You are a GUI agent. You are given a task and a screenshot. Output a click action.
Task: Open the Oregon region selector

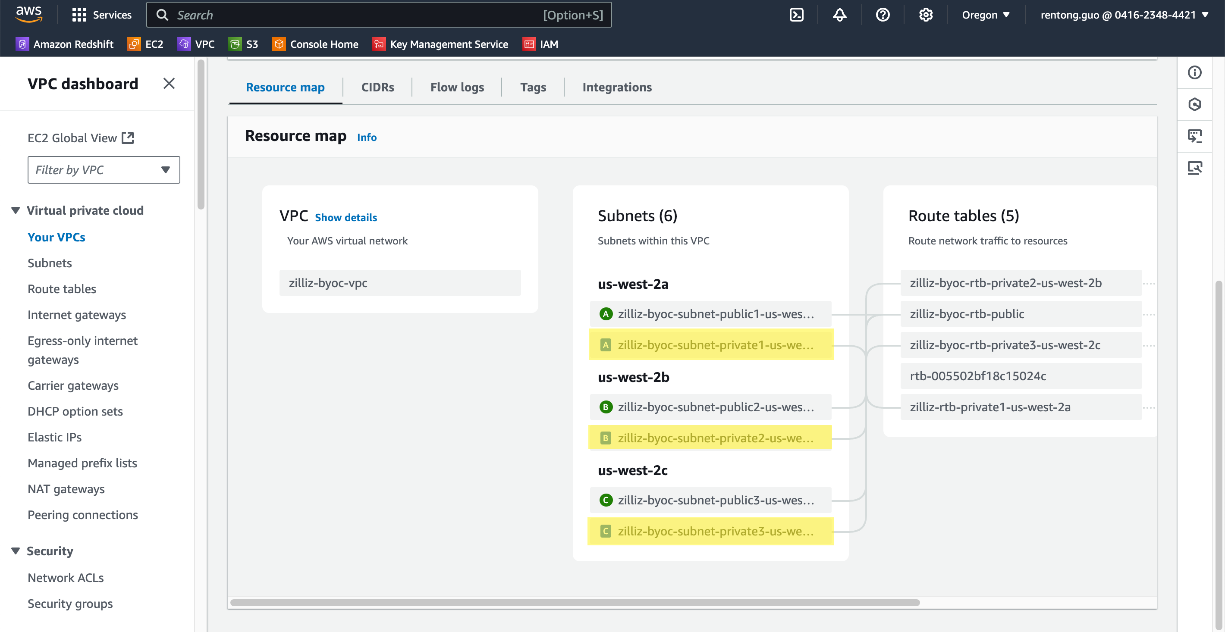click(x=985, y=15)
